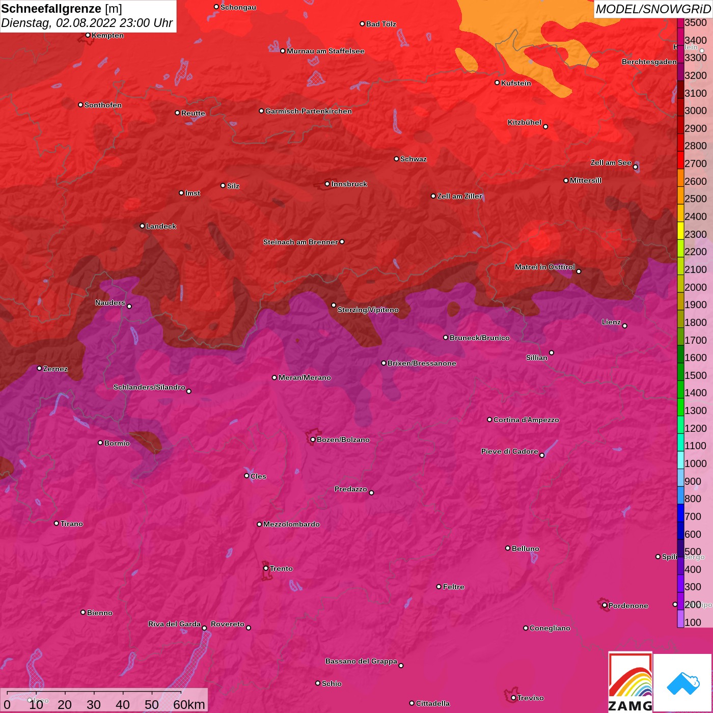The height and width of the screenshot is (713, 713).
Task: Click the Schongau city marker dot
Action: (216, 7)
